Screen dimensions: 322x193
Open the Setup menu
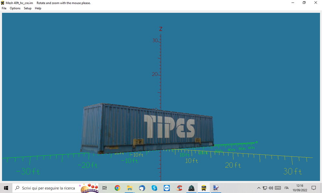[27, 8]
